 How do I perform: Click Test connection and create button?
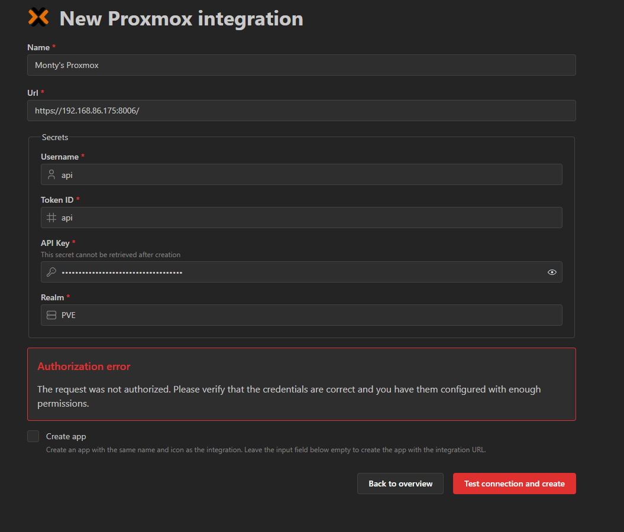(x=514, y=484)
